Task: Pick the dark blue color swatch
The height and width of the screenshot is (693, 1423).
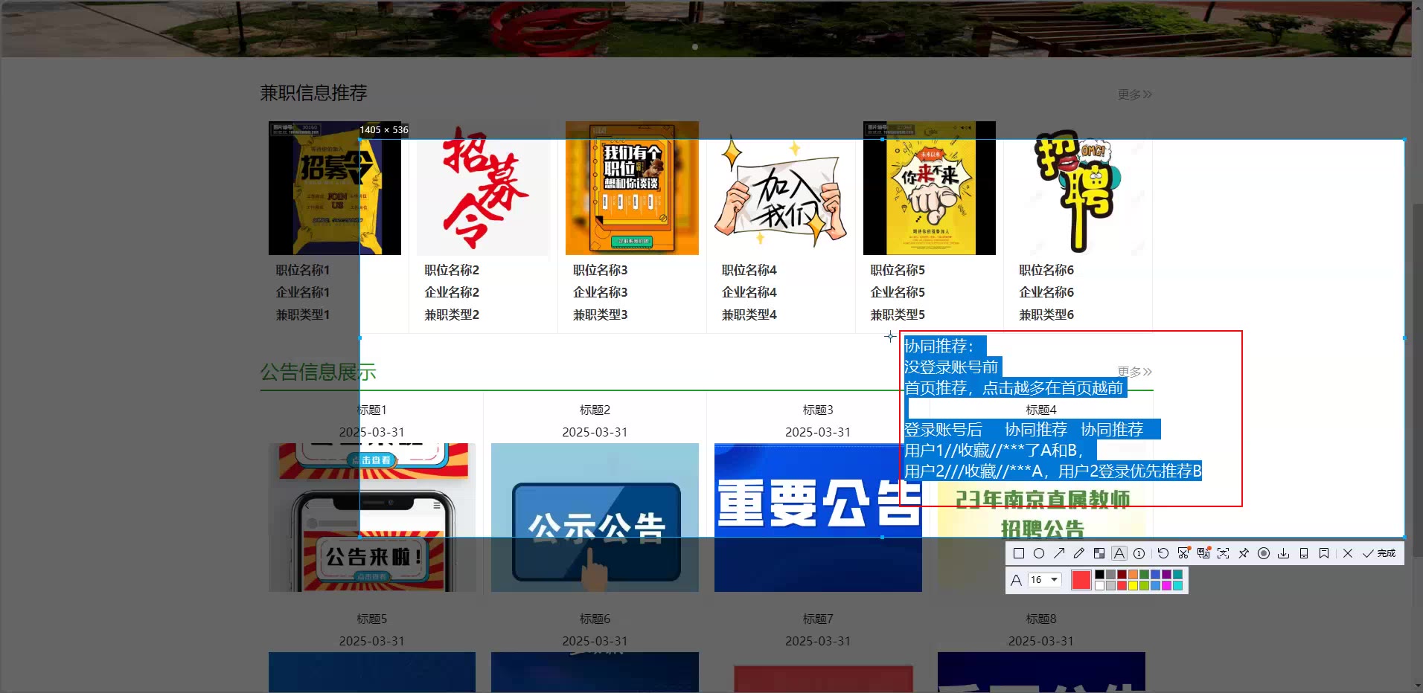Action: tap(1155, 575)
